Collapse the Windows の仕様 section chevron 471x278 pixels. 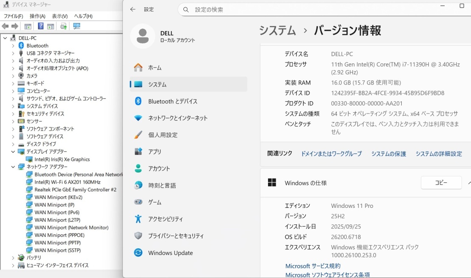(468, 183)
